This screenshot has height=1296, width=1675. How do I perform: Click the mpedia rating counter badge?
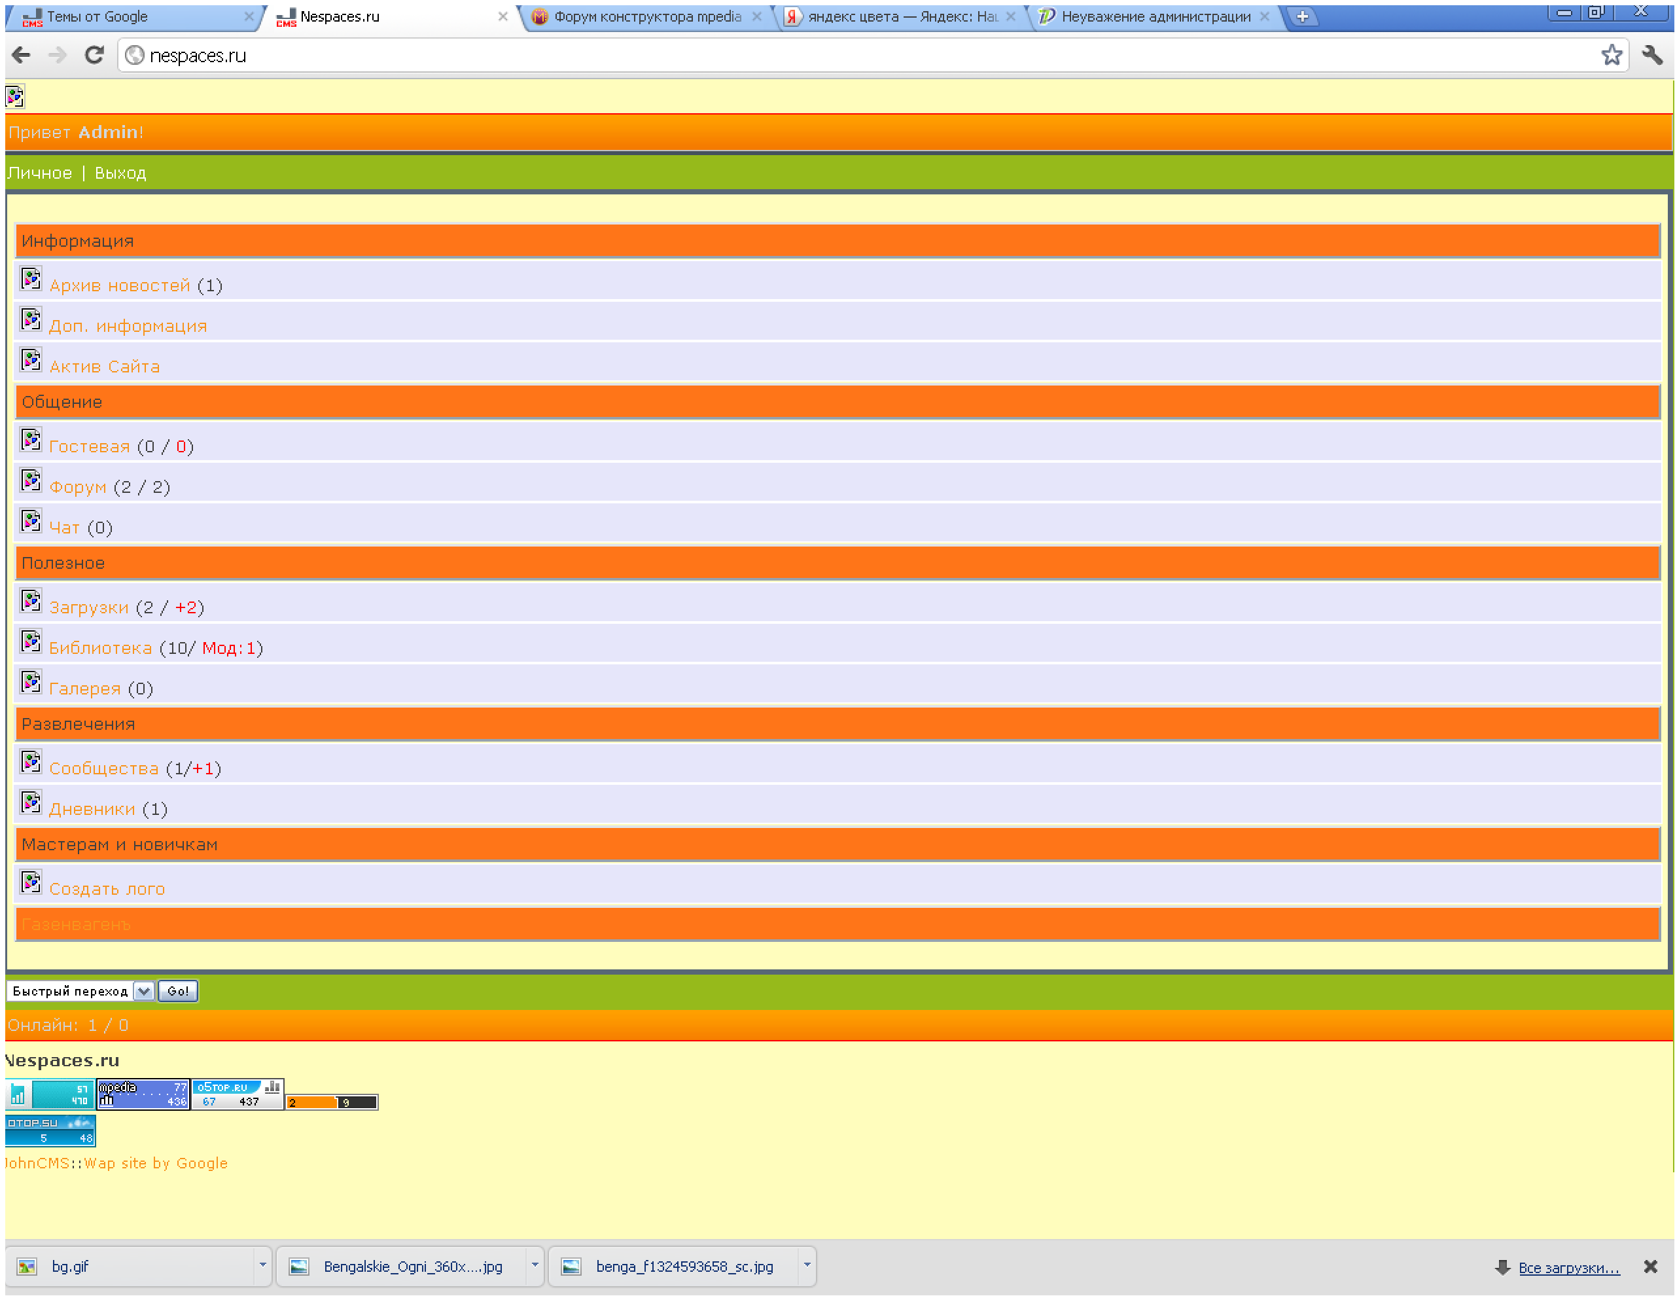pyautogui.click(x=143, y=1094)
